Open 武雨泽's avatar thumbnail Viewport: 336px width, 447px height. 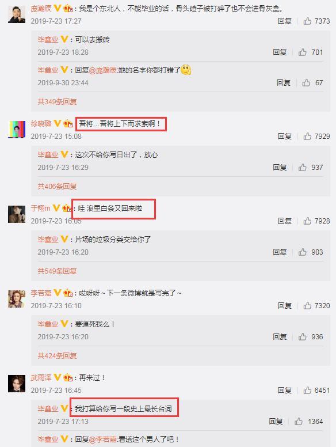coord(17,384)
